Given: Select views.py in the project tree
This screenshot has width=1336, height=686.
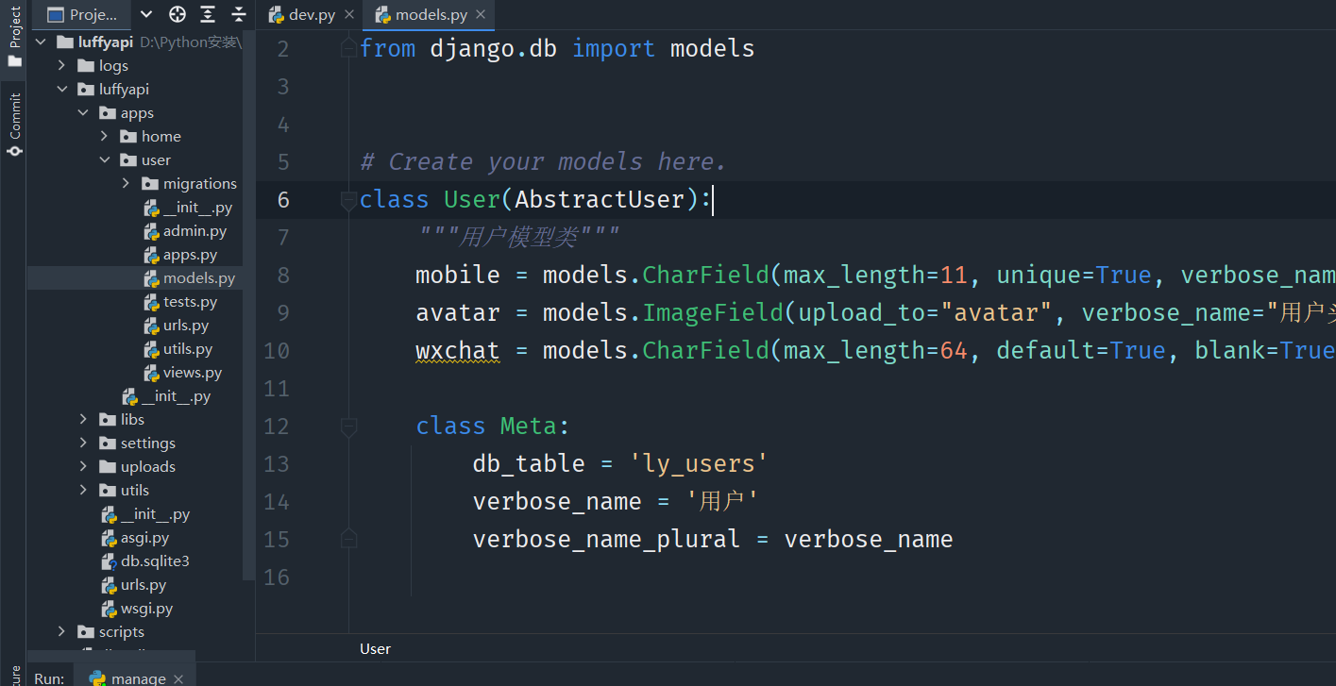Looking at the screenshot, I should coord(193,373).
